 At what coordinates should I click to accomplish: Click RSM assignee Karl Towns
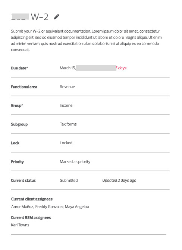(20, 225)
